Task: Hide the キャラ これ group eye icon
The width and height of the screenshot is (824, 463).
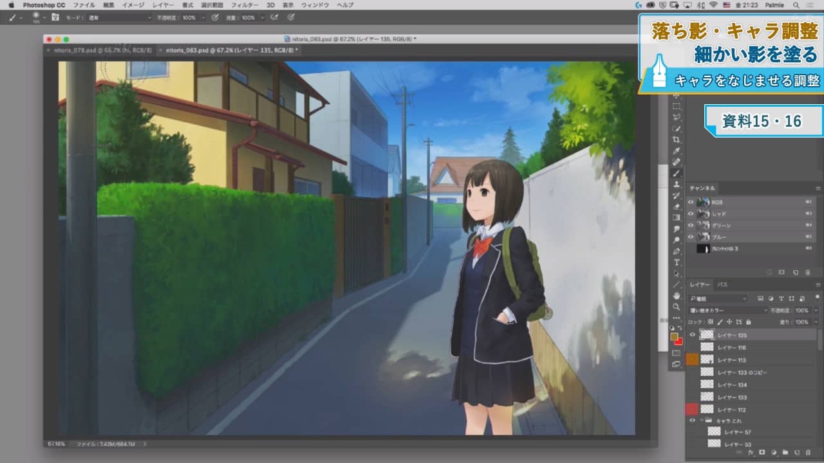Action: click(693, 421)
